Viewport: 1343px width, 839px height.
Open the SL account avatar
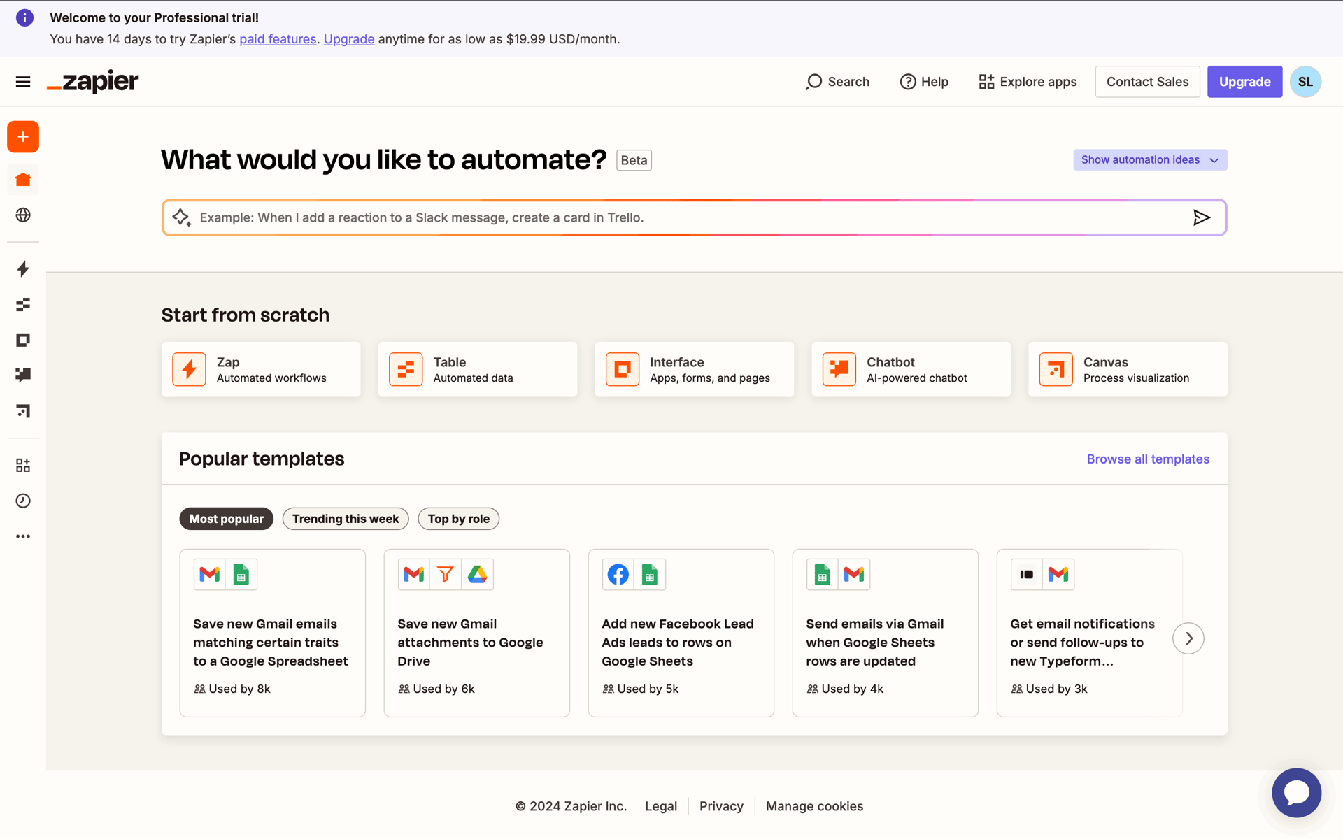coord(1305,82)
